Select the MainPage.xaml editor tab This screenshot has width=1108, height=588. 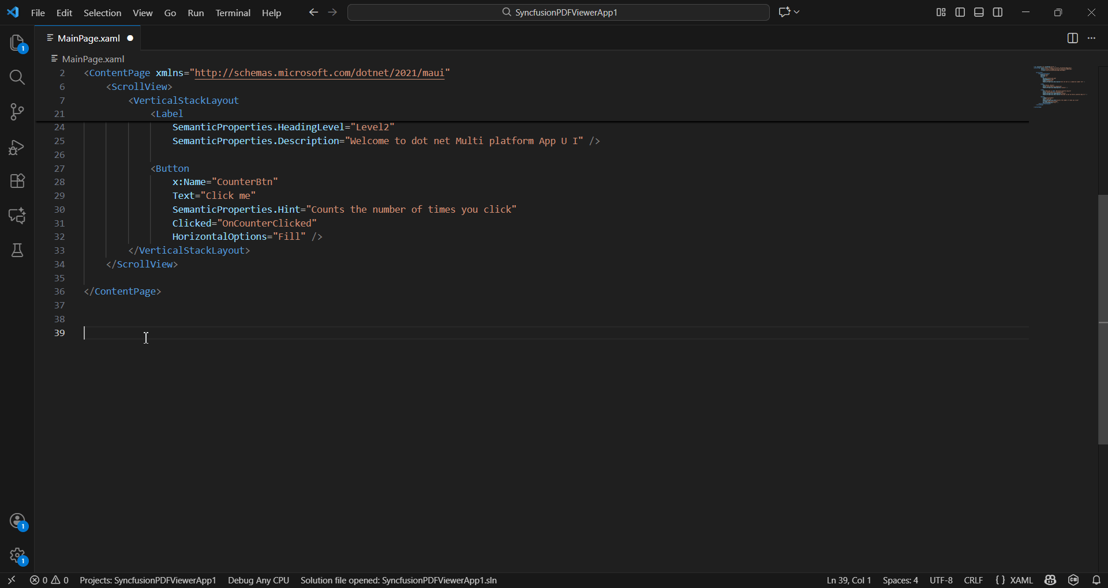point(88,38)
